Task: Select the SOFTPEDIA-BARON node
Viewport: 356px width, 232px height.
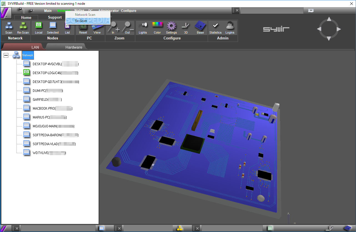Action: [56, 135]
